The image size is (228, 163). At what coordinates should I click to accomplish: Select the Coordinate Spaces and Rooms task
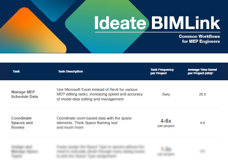click(x=22, y=123)
